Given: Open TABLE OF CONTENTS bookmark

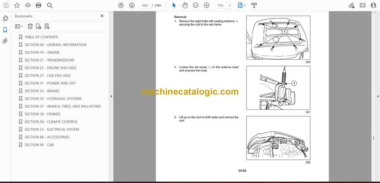Looking at the screenshot, I should pyautogui.click(x=41, y=37).
